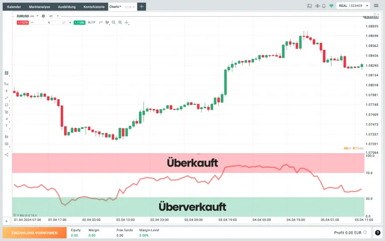This screenshot has height=241, width=385.
Task: Open the Kalender tab
Action: 14,7
